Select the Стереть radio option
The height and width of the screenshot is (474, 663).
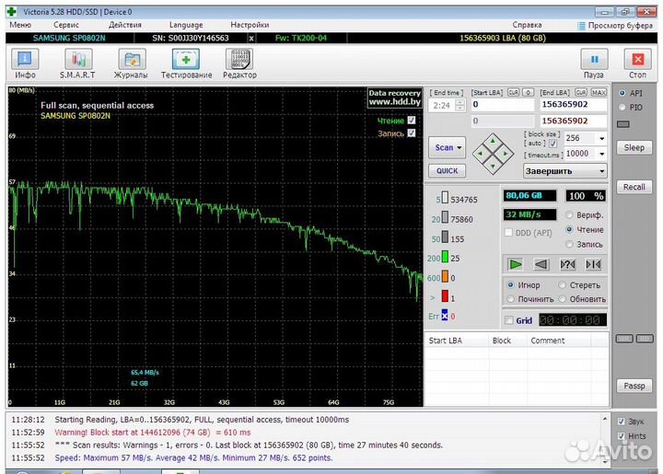[x=563, y=285]
